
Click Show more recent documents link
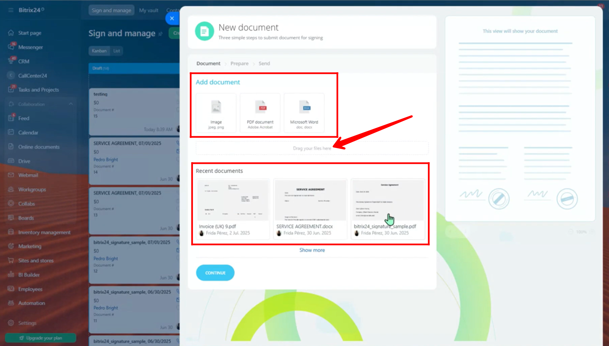312,250
